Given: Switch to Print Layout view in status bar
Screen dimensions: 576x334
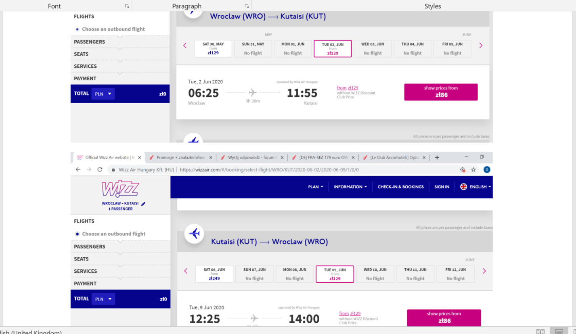Looking at the screenshot, I should (559, 332).
